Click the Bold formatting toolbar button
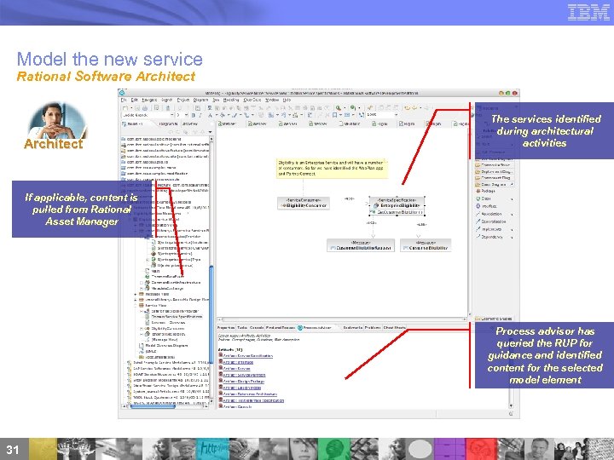Image resolution: width=614 pixels, height=460 pixels. click(x=194, y=115)
